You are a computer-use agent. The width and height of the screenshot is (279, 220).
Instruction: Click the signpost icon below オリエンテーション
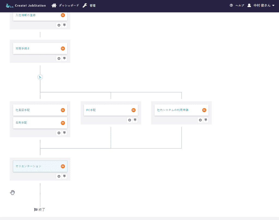[64, 176]
